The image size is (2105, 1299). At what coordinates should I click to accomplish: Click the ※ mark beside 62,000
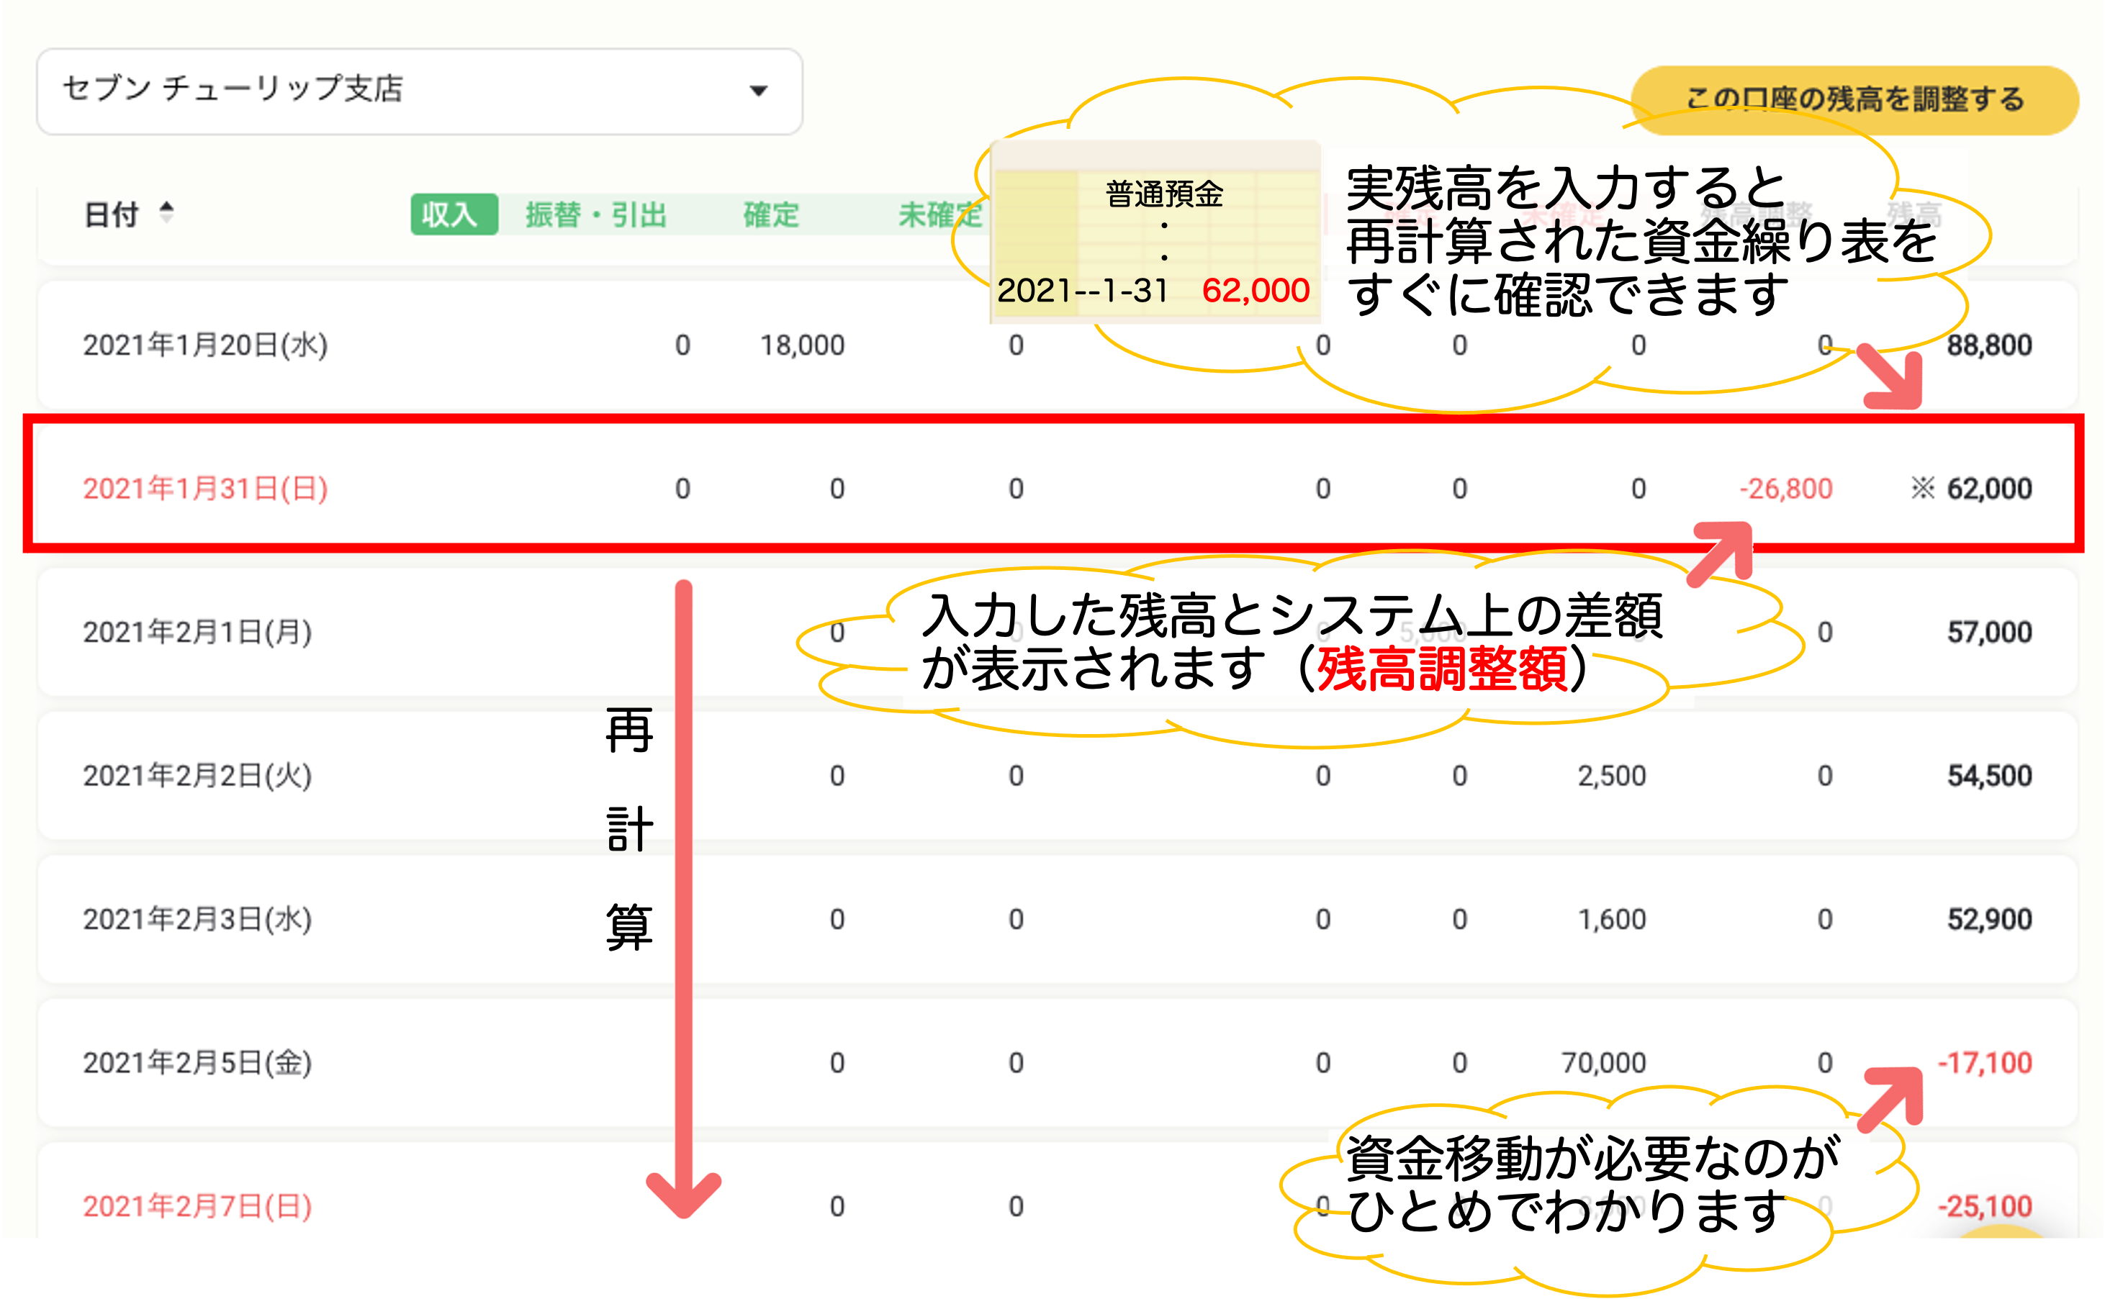[x=1922, y=488]
